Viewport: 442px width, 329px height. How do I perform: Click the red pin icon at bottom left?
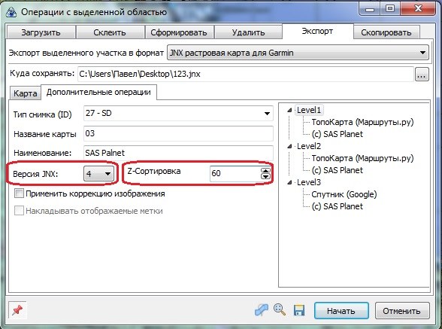pos(17,310)
